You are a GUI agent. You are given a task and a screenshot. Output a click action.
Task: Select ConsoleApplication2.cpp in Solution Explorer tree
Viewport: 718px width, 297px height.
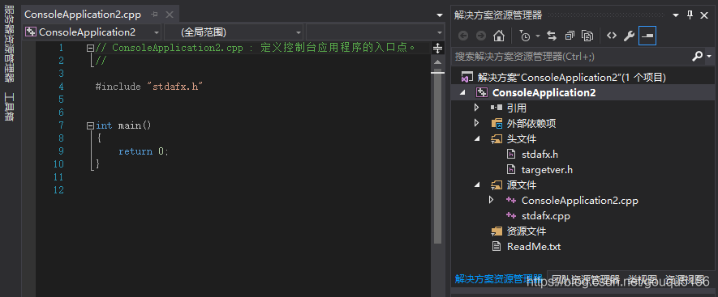point(580,201)
